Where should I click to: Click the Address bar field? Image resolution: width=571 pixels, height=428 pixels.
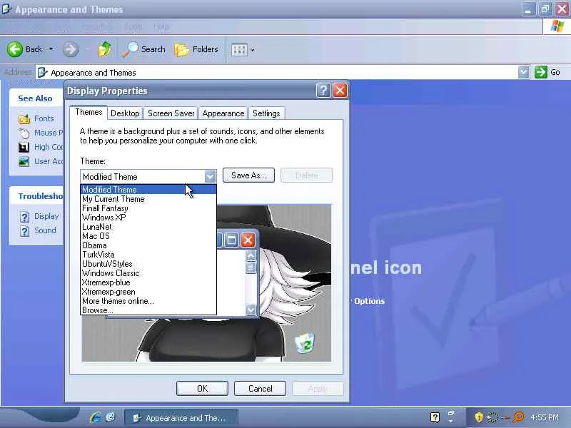277,73
